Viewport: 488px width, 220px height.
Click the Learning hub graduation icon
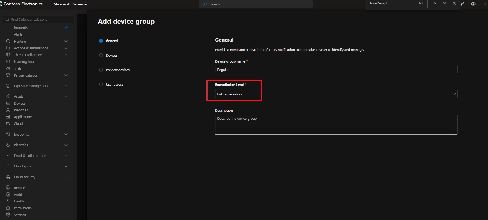(8, 61)
